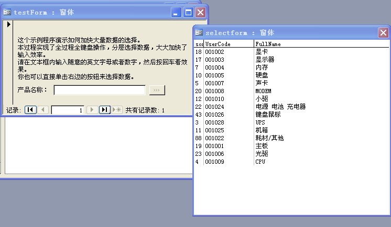The height and width of the screenshot is (227, 391).
Task: Jump to last record in testForm navigator
Action: 105,110
